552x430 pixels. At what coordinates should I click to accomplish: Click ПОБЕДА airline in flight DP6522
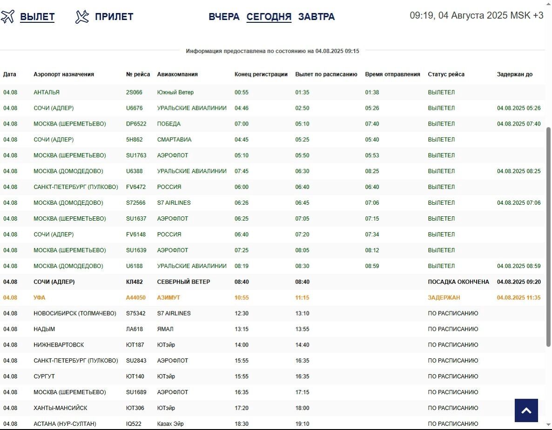pos(168,124)
